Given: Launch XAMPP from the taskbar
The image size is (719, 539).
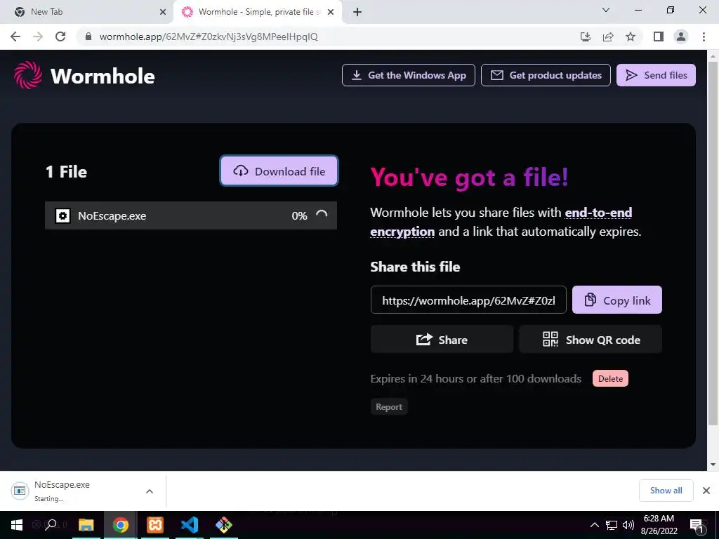Looking at the screenshot, I should point(155,525).
